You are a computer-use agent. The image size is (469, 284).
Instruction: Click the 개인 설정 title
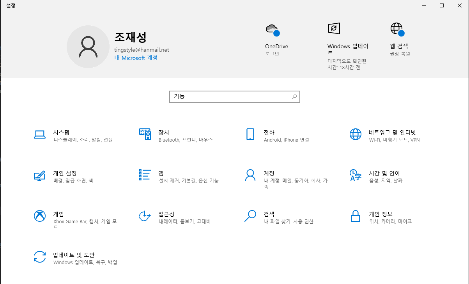(65, 173)
